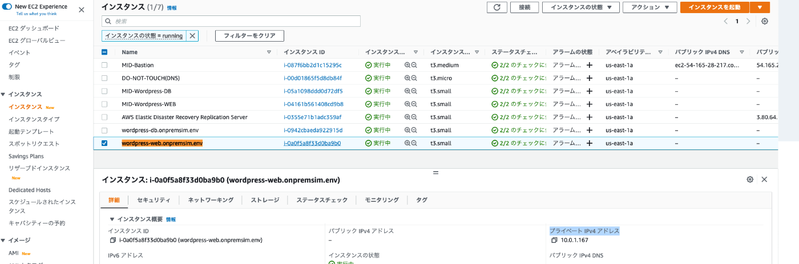Remove the running state filter chip
The width and height of the screenshot is (799, 264).
click(x=192, y=36)
